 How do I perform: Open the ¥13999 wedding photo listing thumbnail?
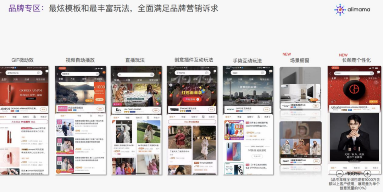click(x=65, y=164)
